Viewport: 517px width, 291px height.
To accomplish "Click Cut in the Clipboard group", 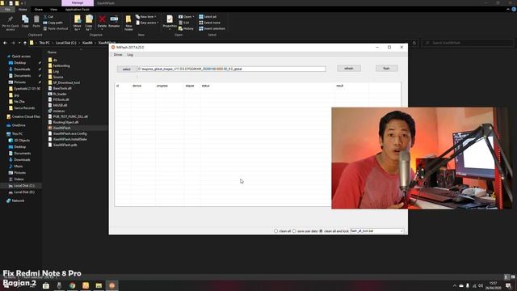I will (48, 16).
